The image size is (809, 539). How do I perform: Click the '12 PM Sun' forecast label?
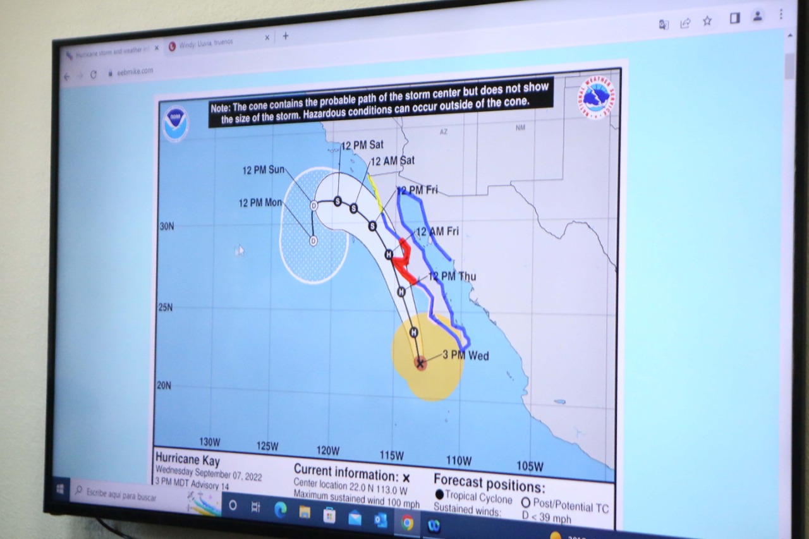click(263, 170)
